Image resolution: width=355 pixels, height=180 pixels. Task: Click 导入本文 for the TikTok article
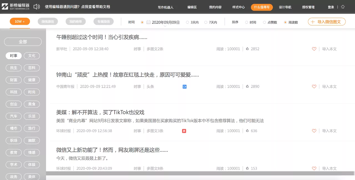[x=329, y=131]
